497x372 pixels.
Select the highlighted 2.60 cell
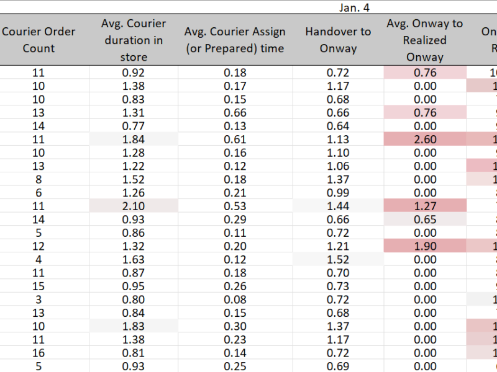coord(425,139)
